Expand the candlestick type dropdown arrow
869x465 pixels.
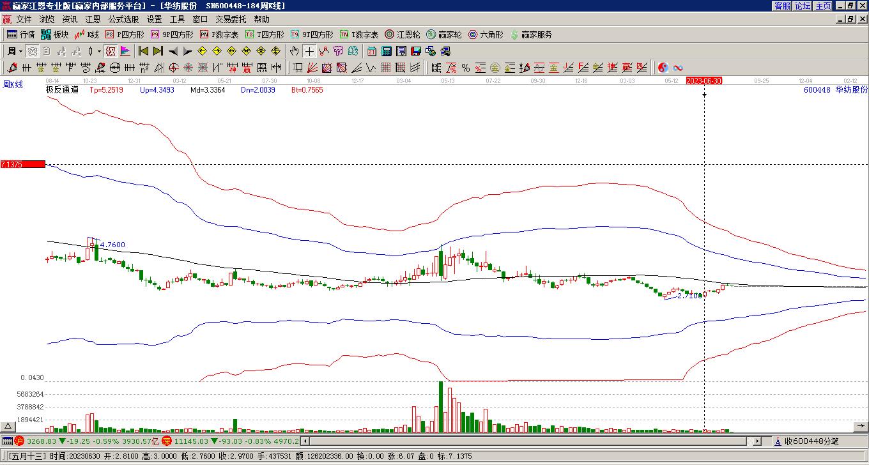click(x=99, y=51)
